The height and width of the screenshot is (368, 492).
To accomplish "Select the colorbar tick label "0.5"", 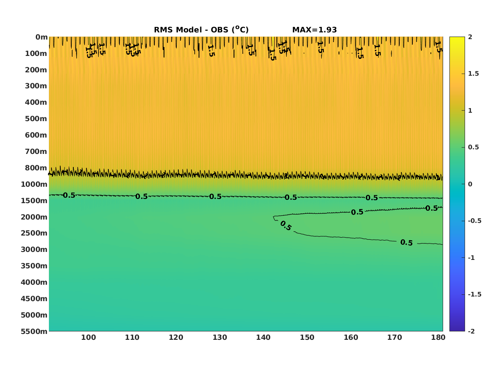I will (473, 147).
